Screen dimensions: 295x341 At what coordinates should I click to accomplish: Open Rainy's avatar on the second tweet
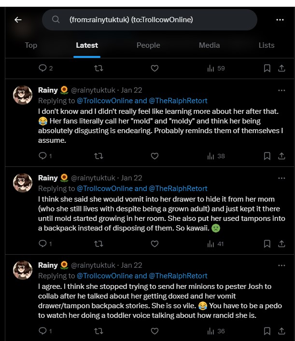pos(22,184)
